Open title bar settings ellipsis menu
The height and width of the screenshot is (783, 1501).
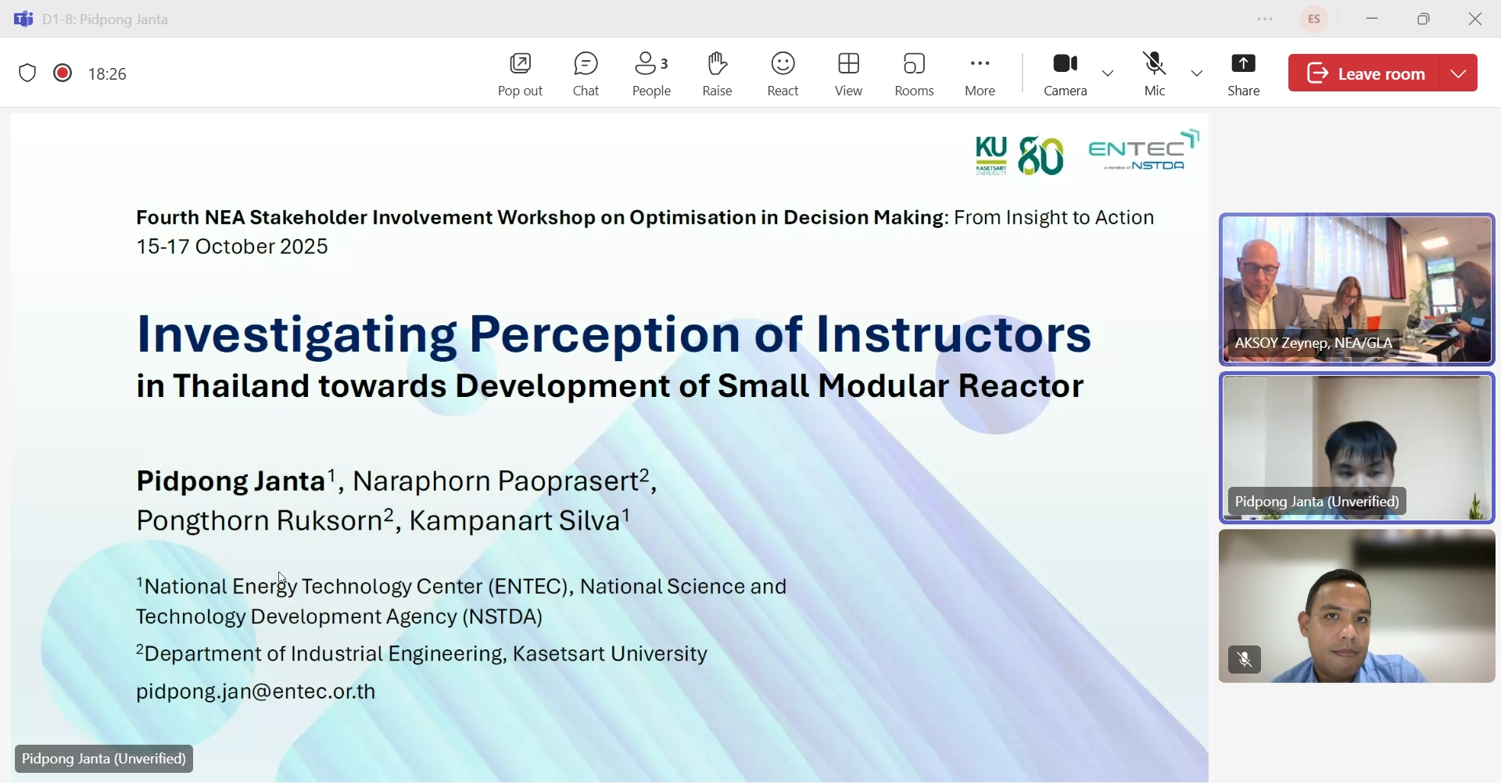(1266, 20)
